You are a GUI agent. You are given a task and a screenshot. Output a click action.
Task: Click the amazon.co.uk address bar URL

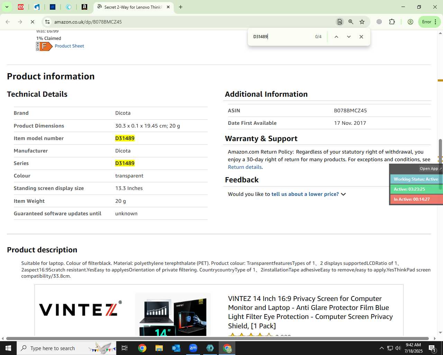click(88, 22)
